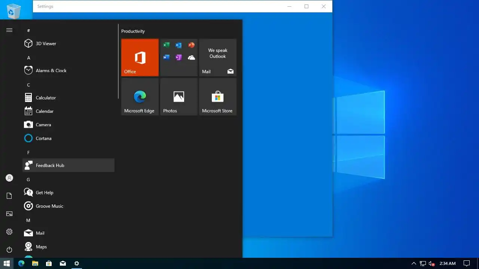Open network status tray icon
Screen dimensions: 479x269
coord(423,263)
